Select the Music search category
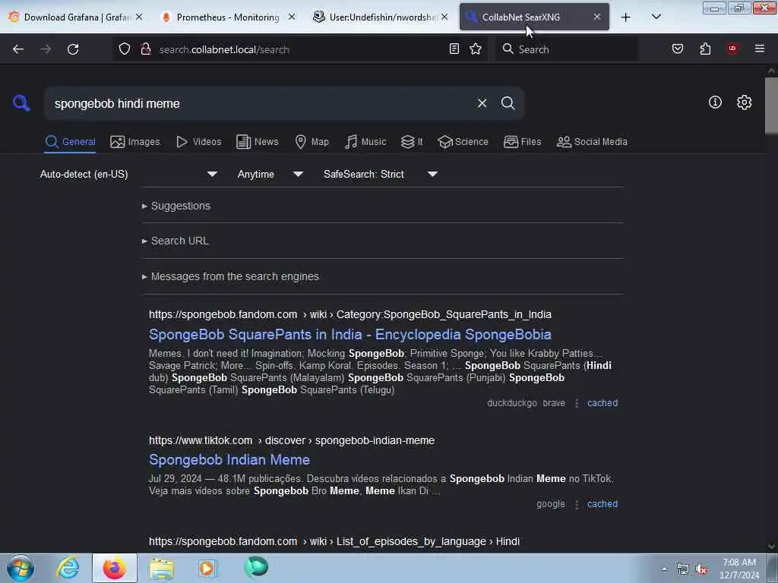Viewport: 778px width, 583px height. tap(365, 142)
